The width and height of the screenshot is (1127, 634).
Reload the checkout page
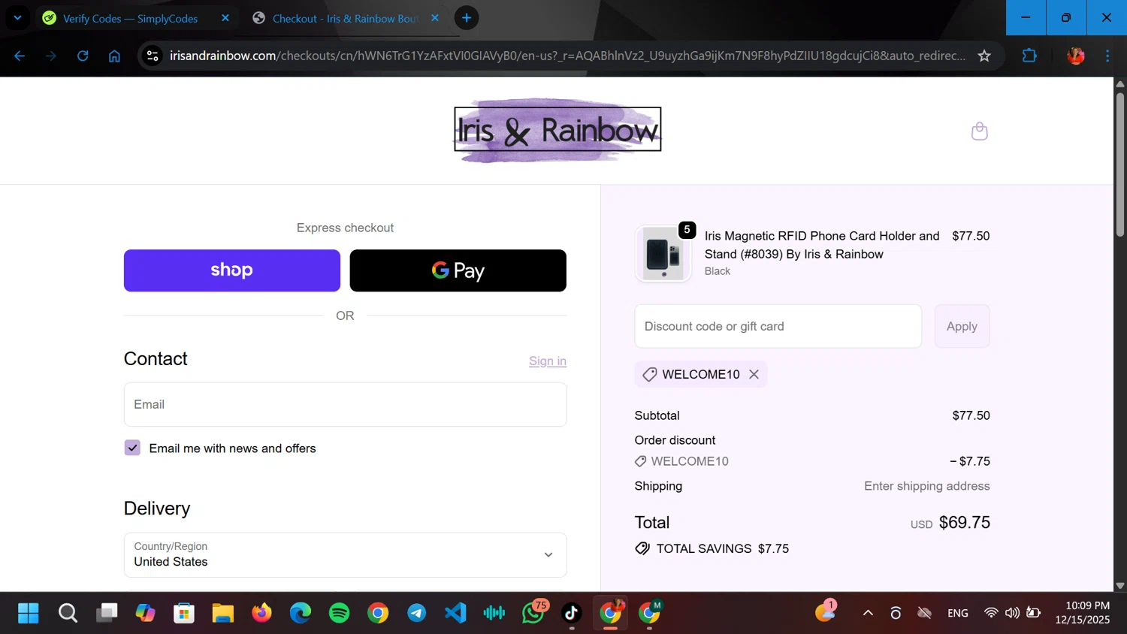coord(83,56)
